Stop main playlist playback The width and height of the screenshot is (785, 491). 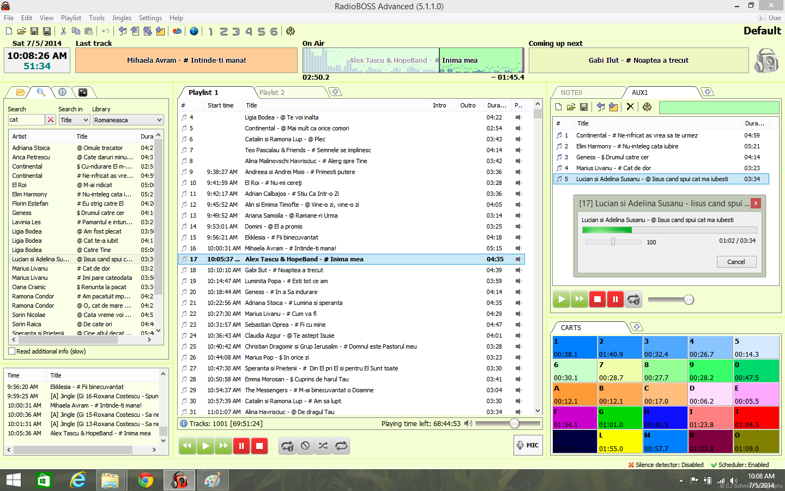coord(259,446)
